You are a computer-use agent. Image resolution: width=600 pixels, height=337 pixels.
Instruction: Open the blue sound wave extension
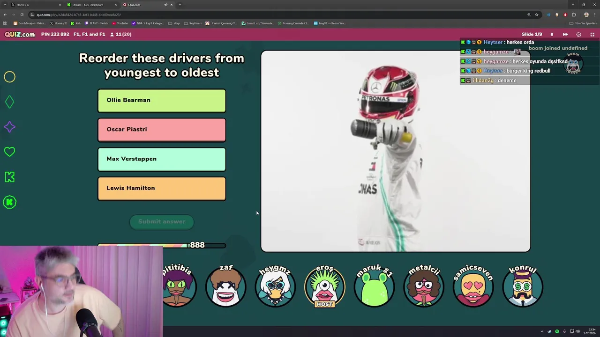pyautogui.click(x=548, y=15)
